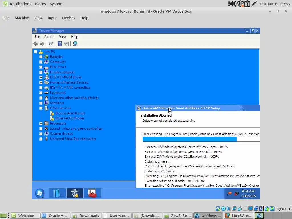
Task: Expand Universal Serial Bus controllers node
Action: 41,139
